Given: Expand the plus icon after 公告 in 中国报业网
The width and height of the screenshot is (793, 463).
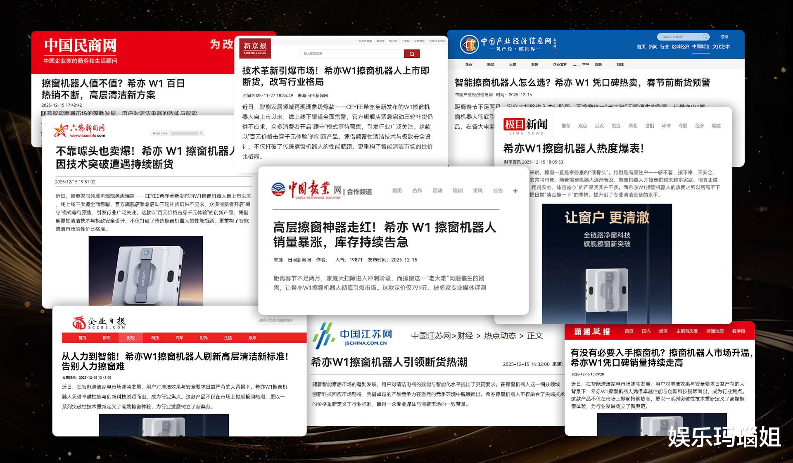Looking at the screenshot, I should point(515,191).
